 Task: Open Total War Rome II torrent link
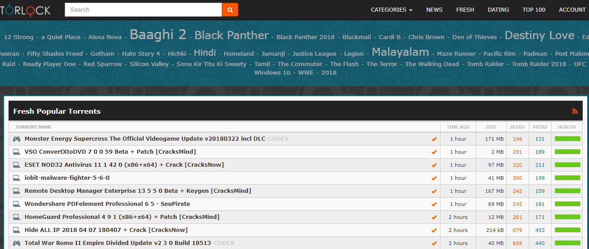coord(130,243)
